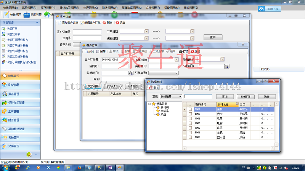This screenshot has height=171, width=305.
Task: Open 销售管理 pencil icon in main toolbar
Action: (6, 14)
